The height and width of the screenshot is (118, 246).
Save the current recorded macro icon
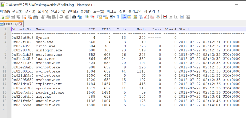(188, 17)
